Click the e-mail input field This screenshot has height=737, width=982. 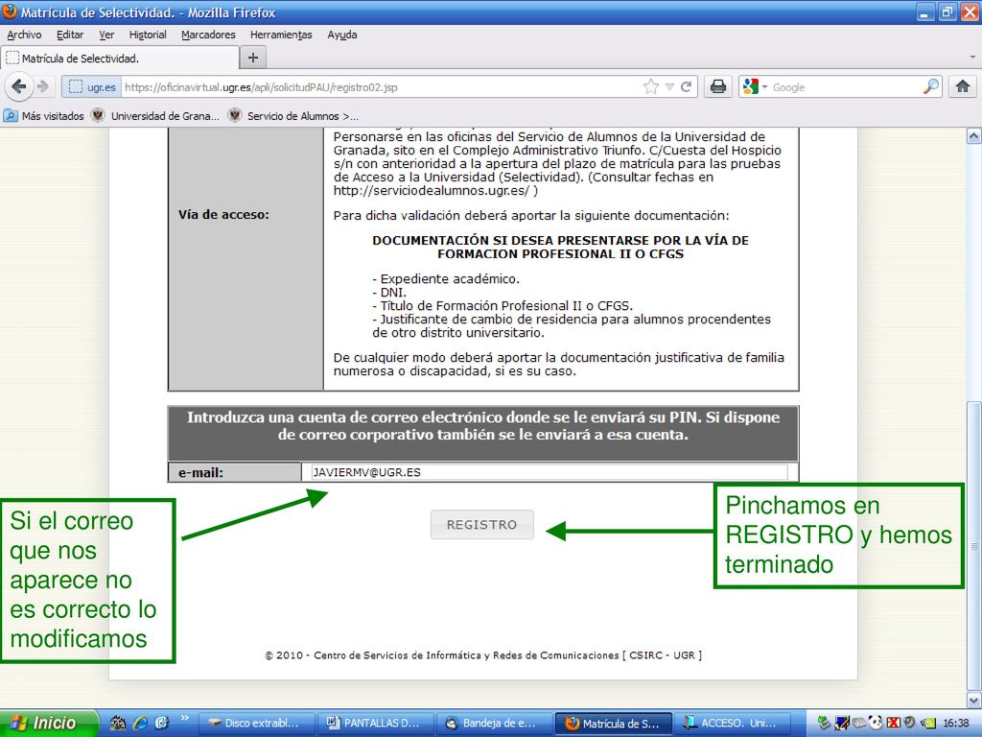click(549, 472)
